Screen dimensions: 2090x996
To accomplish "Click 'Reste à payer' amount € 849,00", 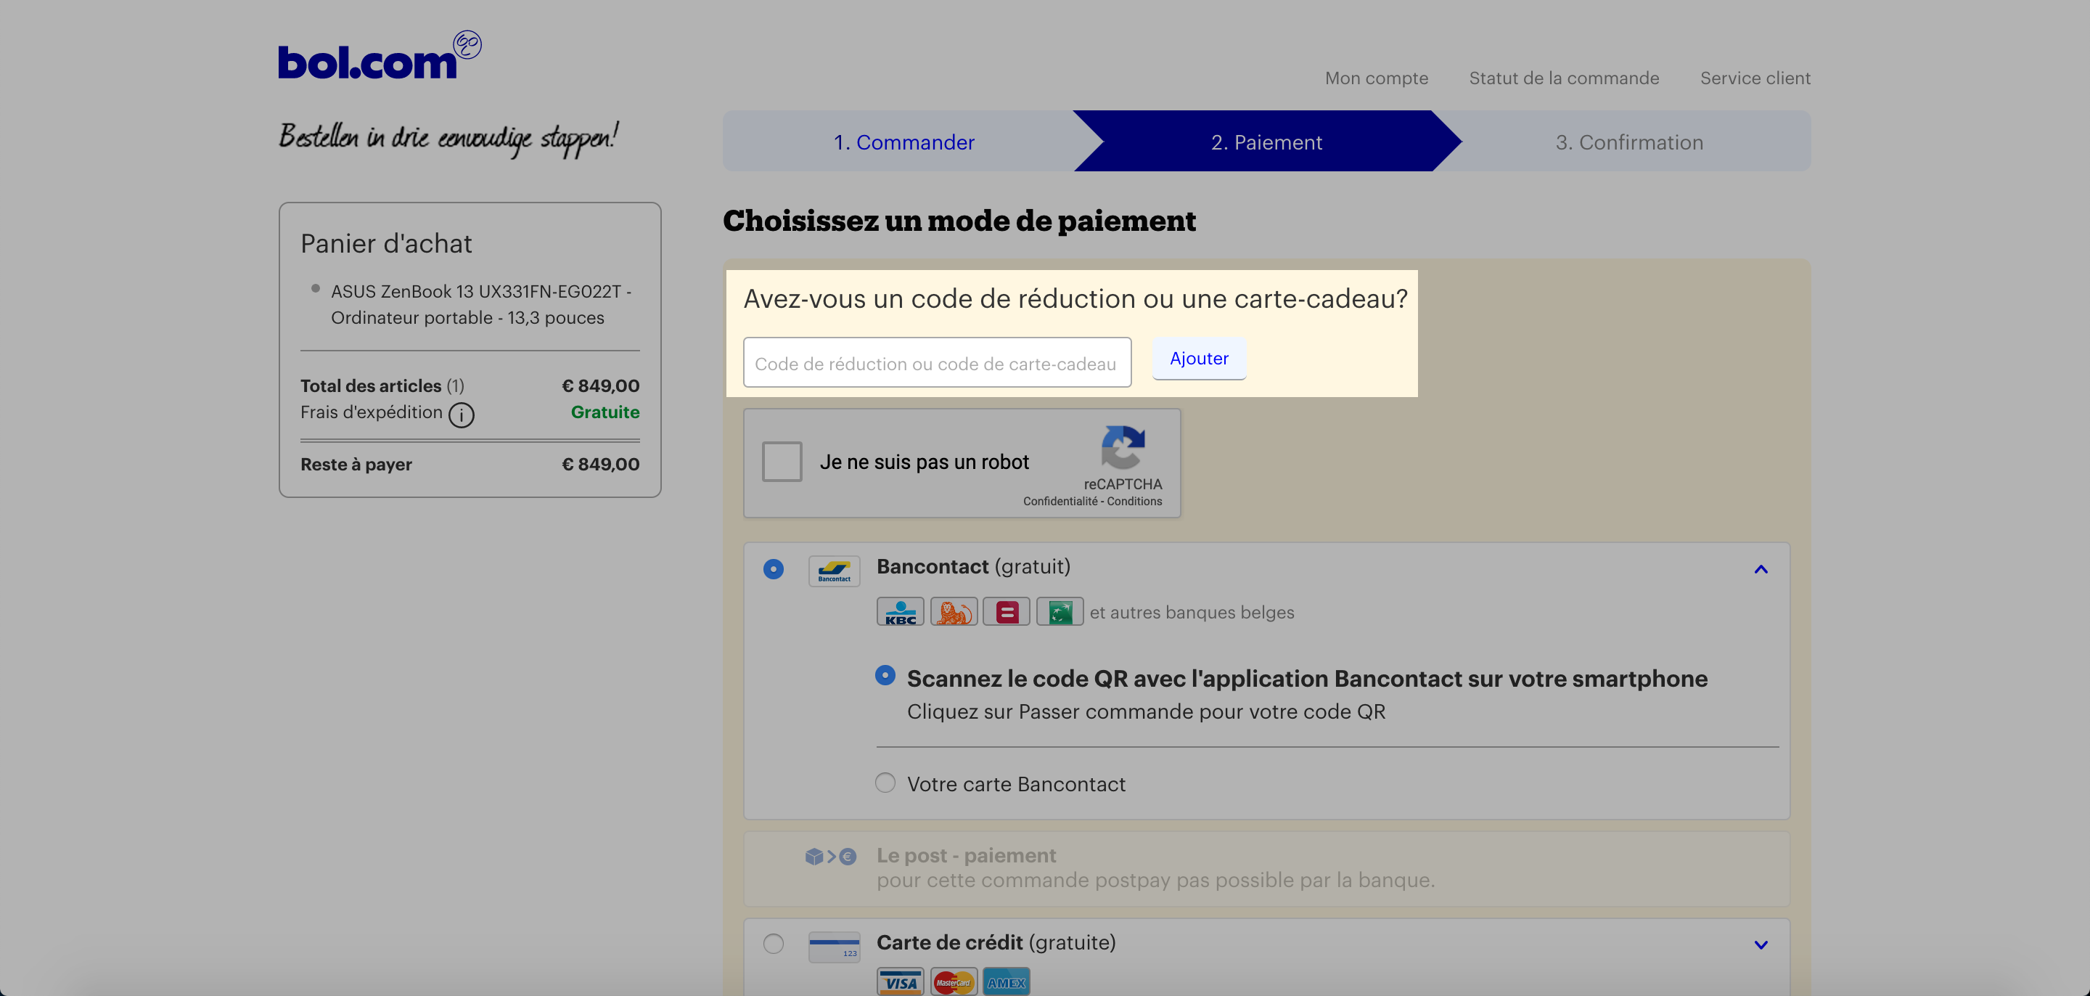I will pos(599,465).
